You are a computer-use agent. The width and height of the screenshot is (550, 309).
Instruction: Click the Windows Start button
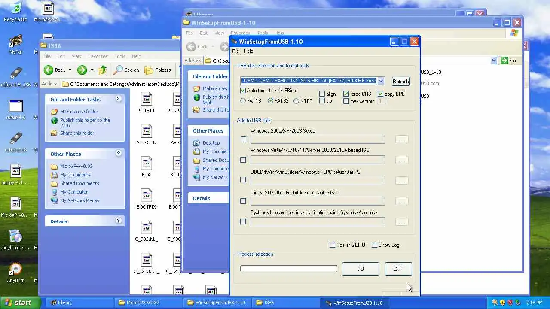tap(20, 303)
